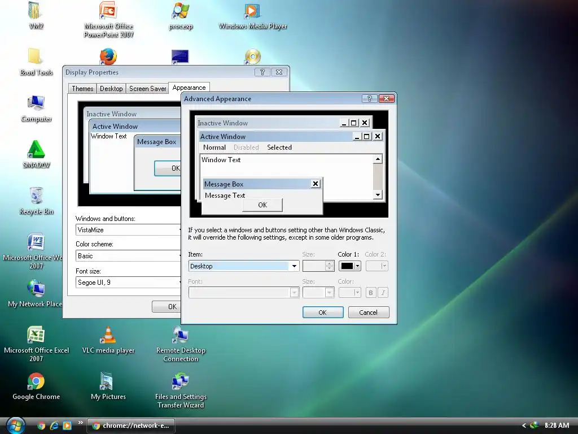Viewport: 578px width, 434px height.
Task: Click Cancel in Advanced Appearance dialog
Action: coord(369,312)
